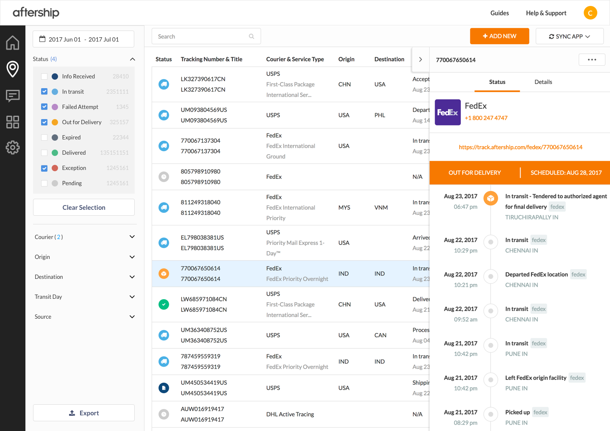Expand the Courier filter section
The height and width of the screenshot is (431, 610).
pos(85,237)
